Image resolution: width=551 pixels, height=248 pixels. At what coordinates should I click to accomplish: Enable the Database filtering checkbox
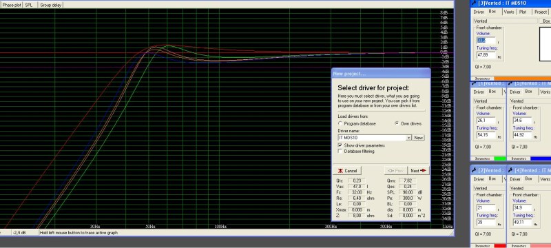[340, 152]
